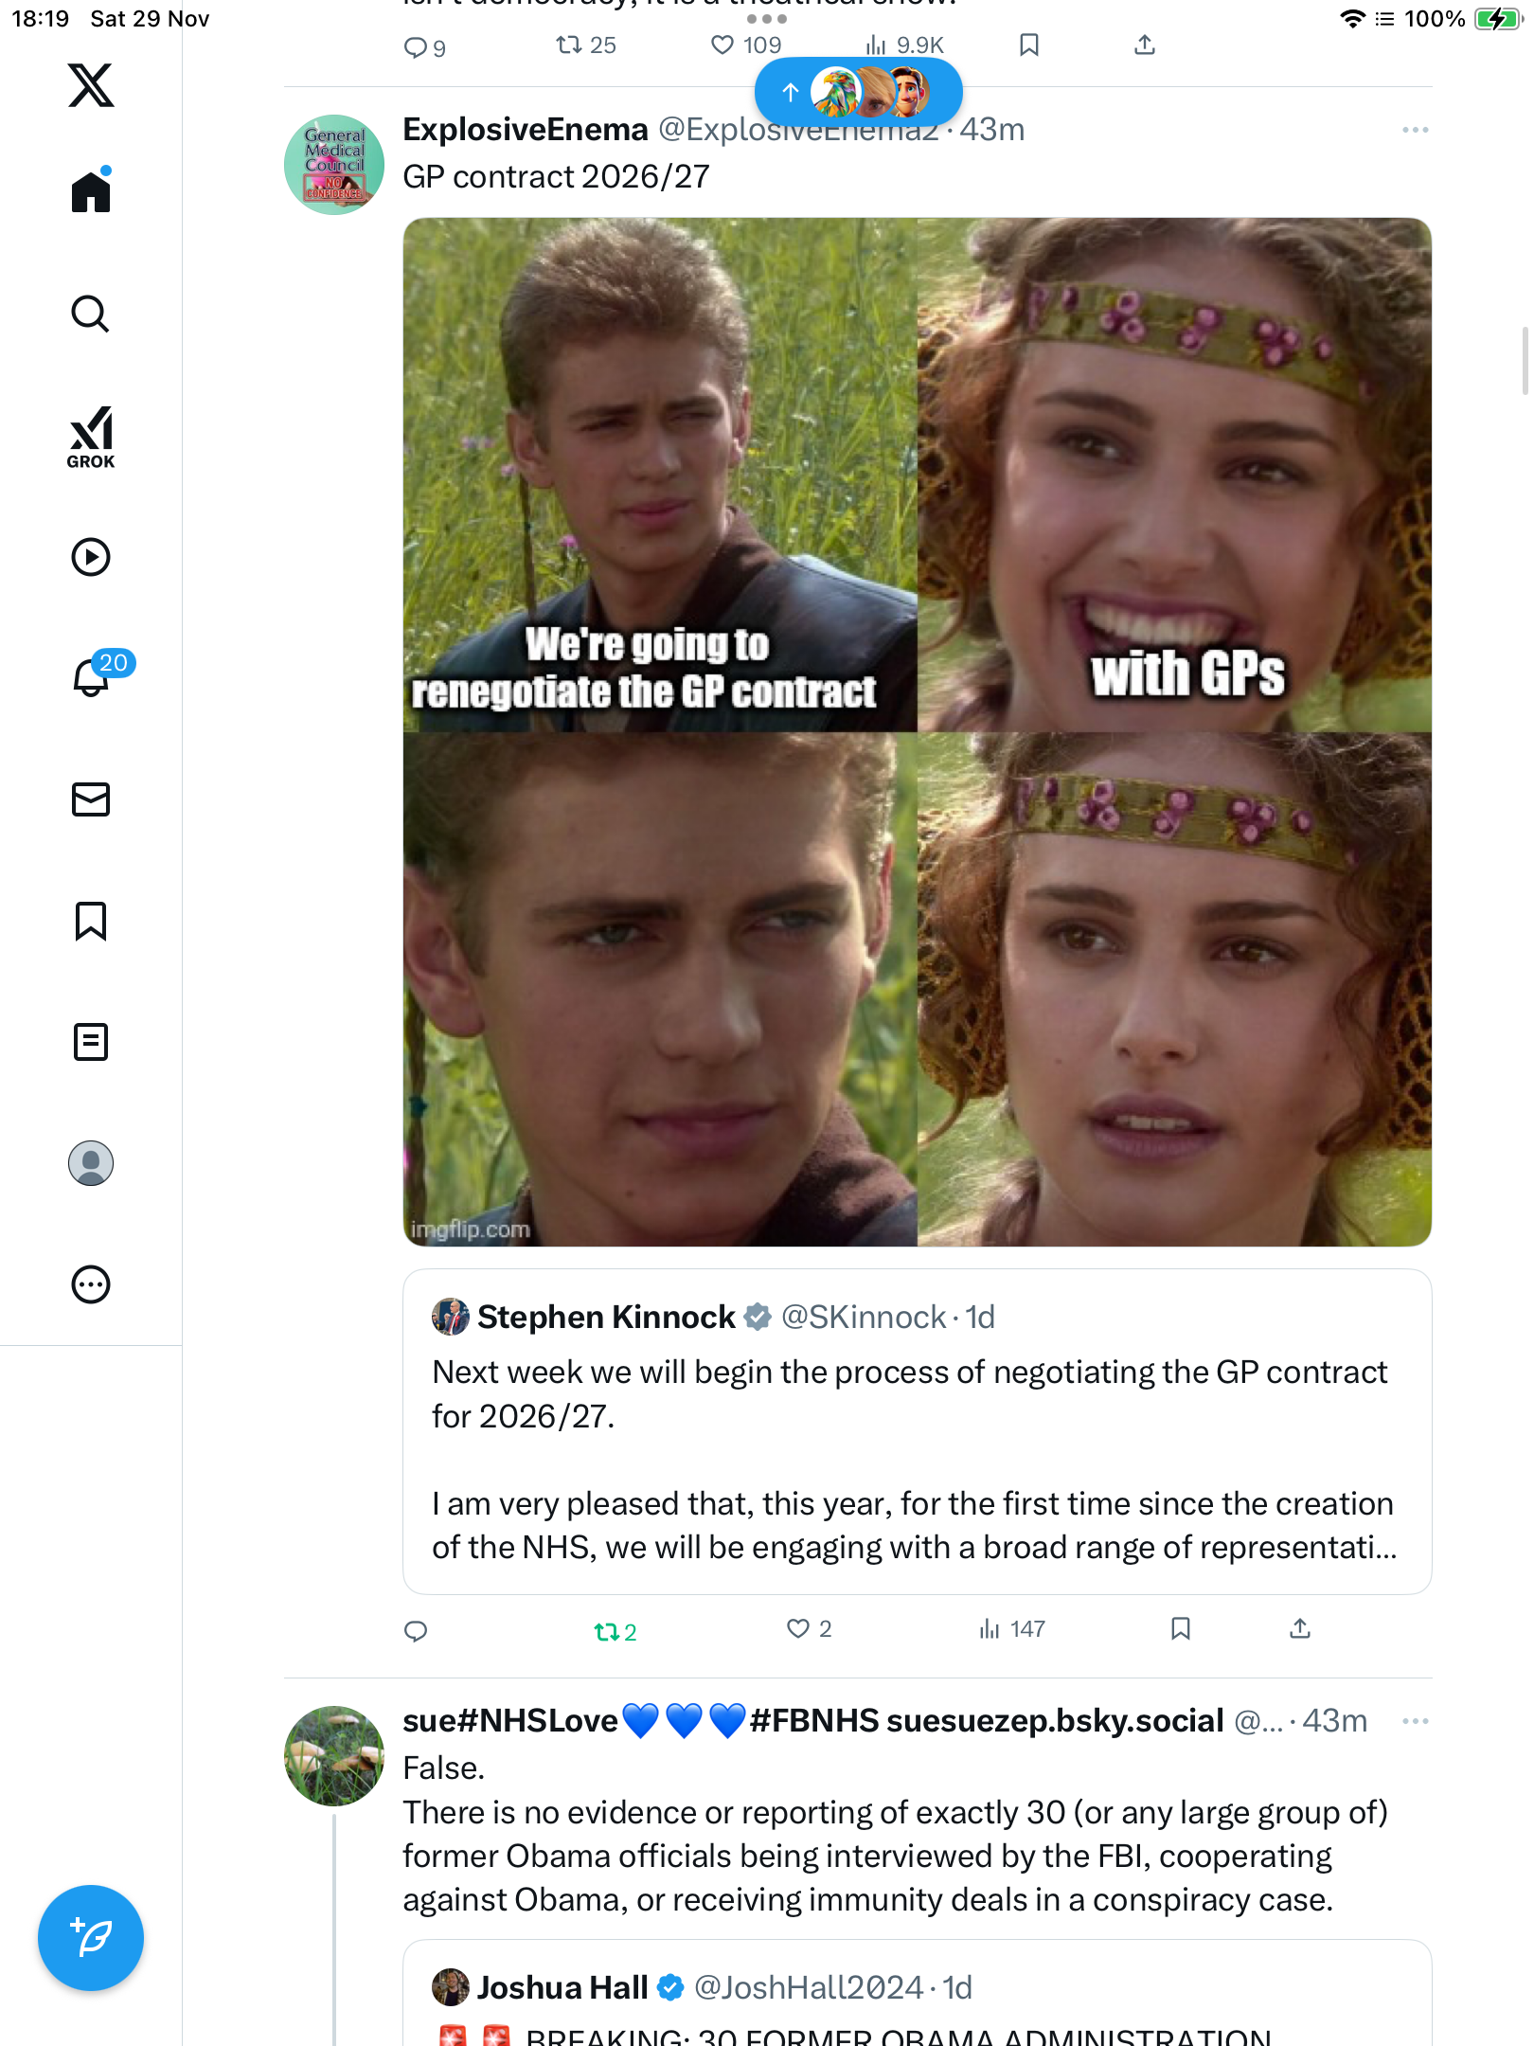Open the video play tab
1534x2046 pixels.
91,557
